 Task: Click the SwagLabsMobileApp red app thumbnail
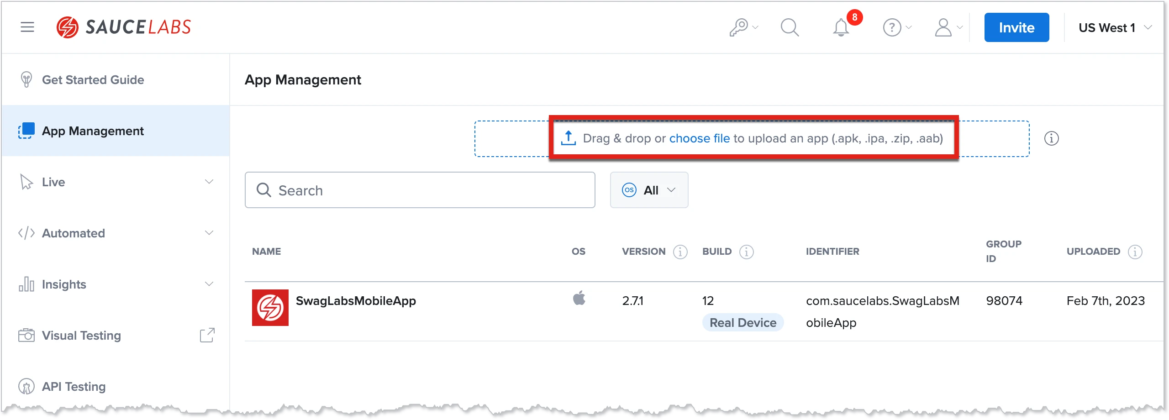pos(270,307)
